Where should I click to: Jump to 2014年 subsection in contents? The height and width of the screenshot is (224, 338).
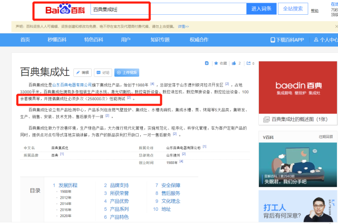65,203
